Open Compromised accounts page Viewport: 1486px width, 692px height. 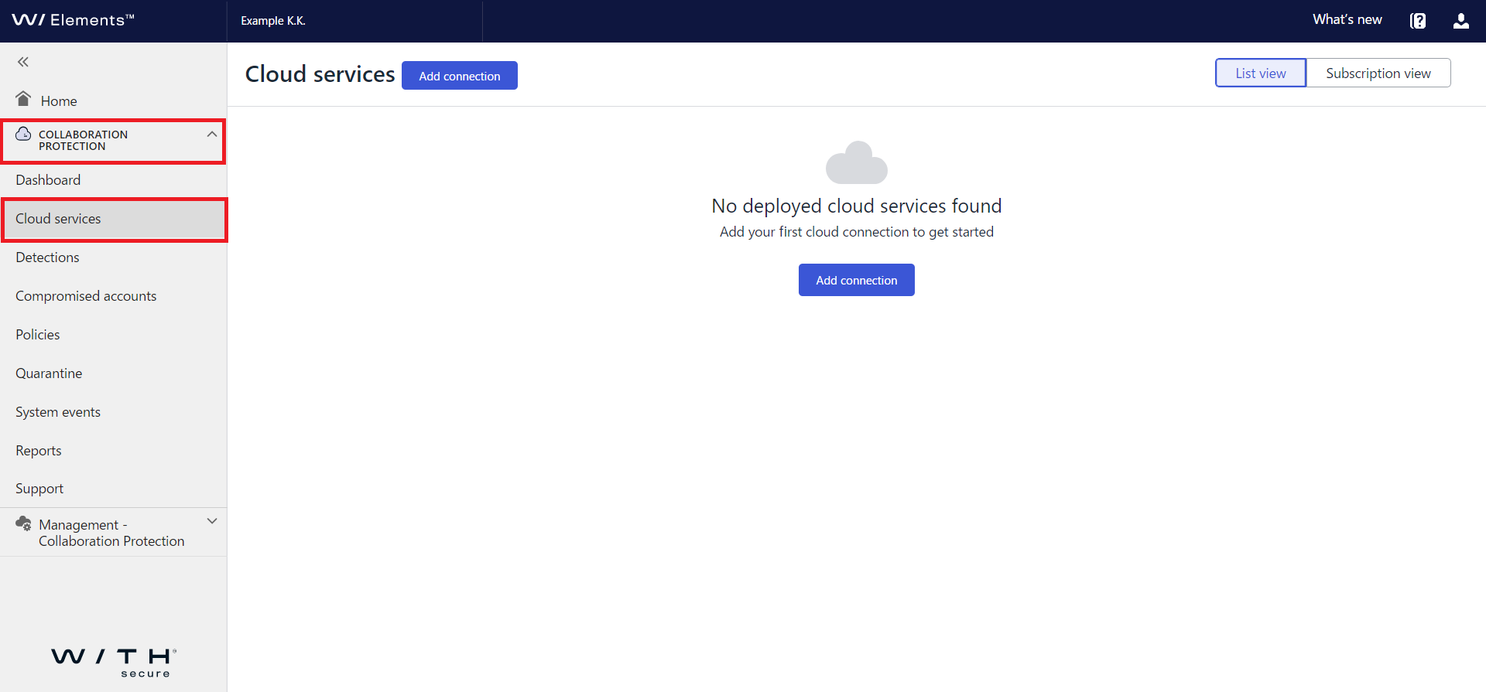[x=86, y=296]
